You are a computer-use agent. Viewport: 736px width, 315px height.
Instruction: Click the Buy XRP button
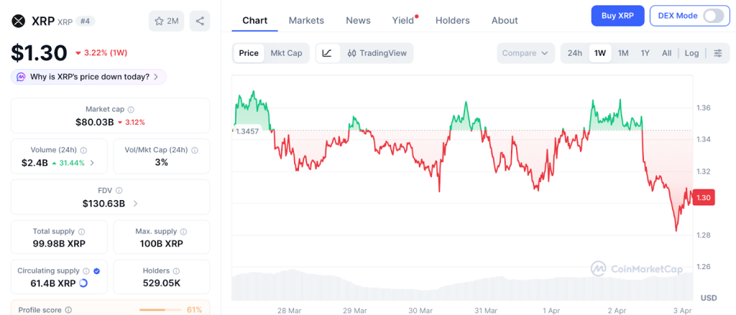pyautogui.click(x=617, y=16)
